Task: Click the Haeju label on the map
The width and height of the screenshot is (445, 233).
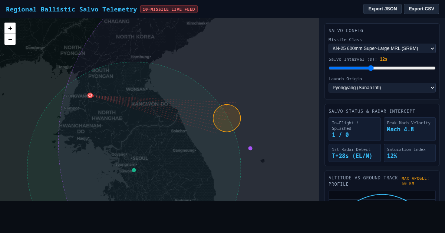Action: tap(82, 138)
